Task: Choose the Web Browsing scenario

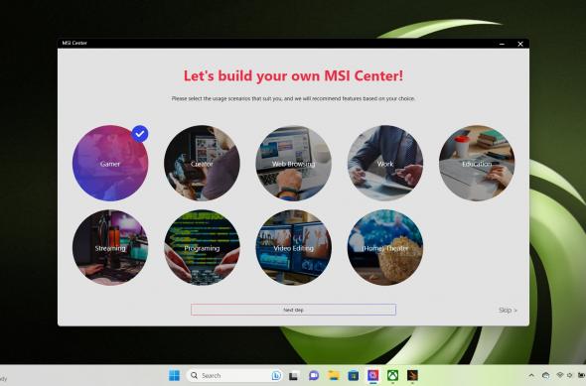Action: (x=293, y=163)
